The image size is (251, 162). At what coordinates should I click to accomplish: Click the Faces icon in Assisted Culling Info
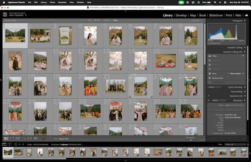coord(210,74)
